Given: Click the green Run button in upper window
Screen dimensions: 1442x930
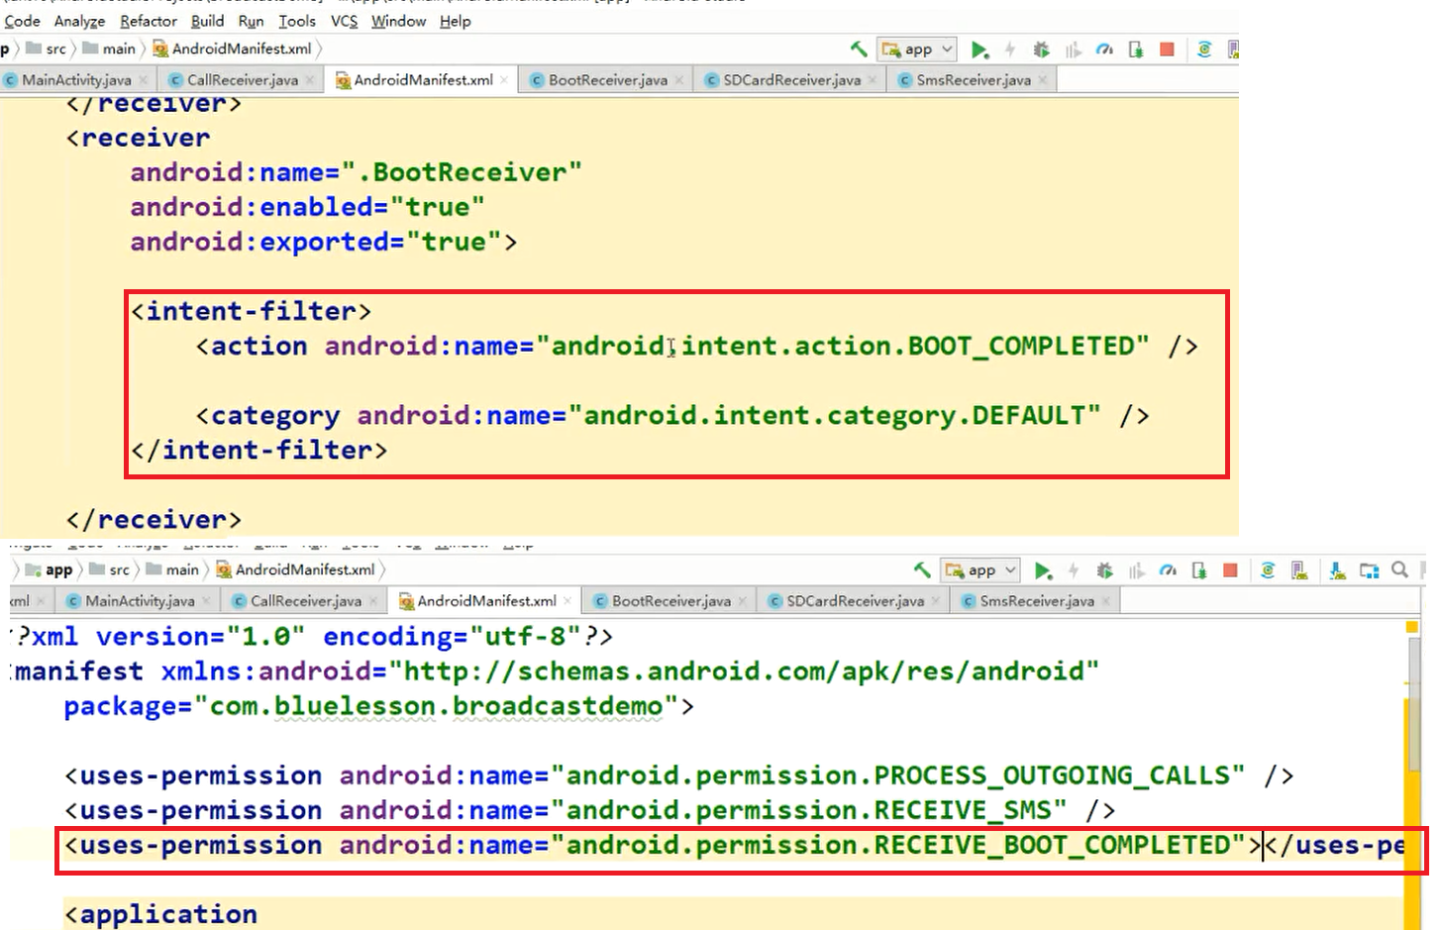Looking at the screenshot, I should 979,50.
